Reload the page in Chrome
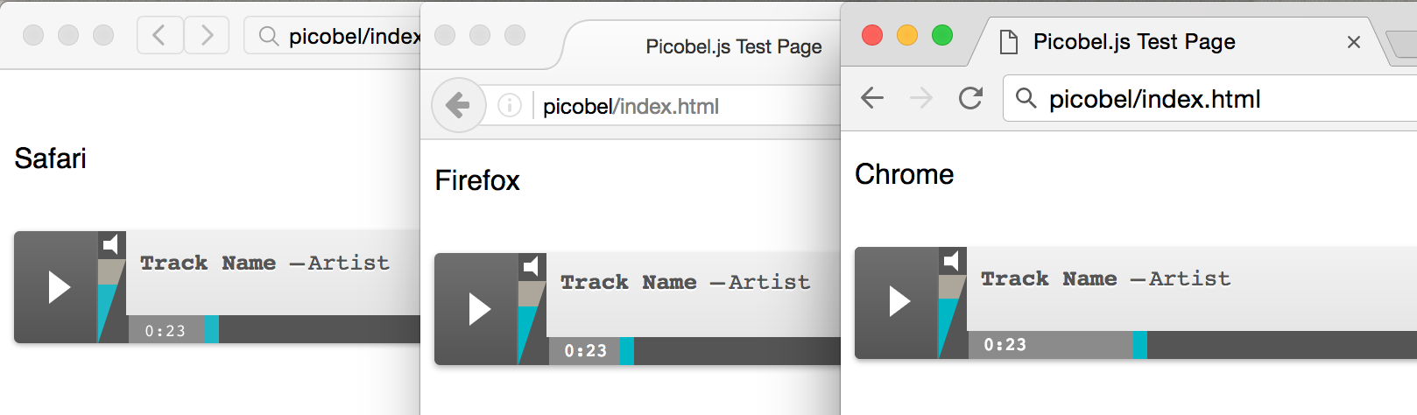 [x=970, y=98]
